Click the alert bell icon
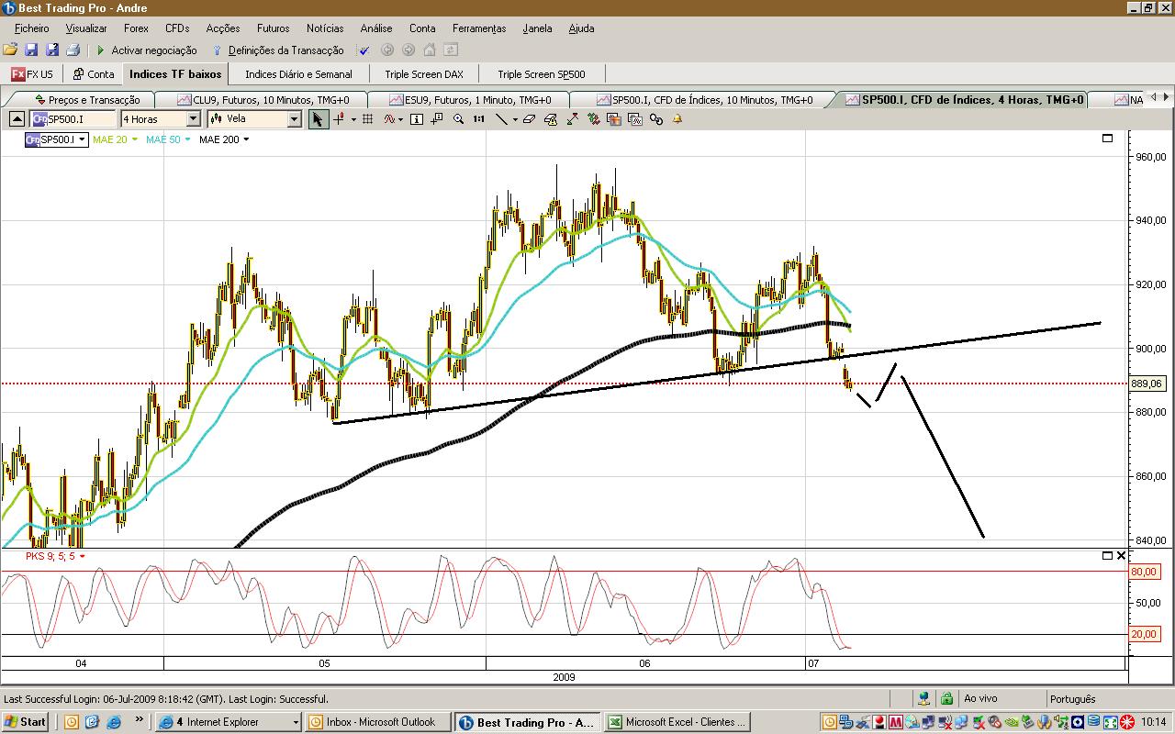The width and height of the screenshot is (1175, 734). pyautogui.click(x=677, y=119)
